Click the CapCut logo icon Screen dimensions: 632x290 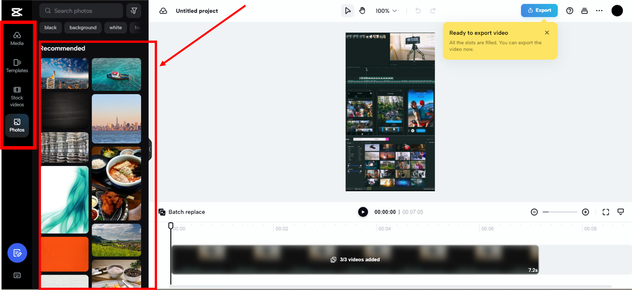17,12
